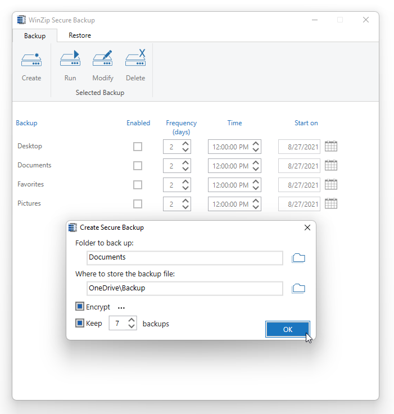Viewport: 394px width, 414px height.
Task: Open calendar picker for Documents row
Action: (331, 166)
